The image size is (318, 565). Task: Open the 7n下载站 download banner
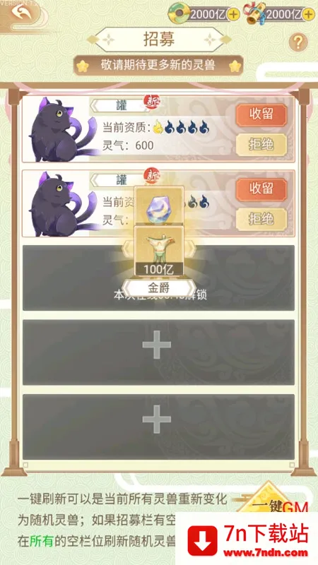247,539
